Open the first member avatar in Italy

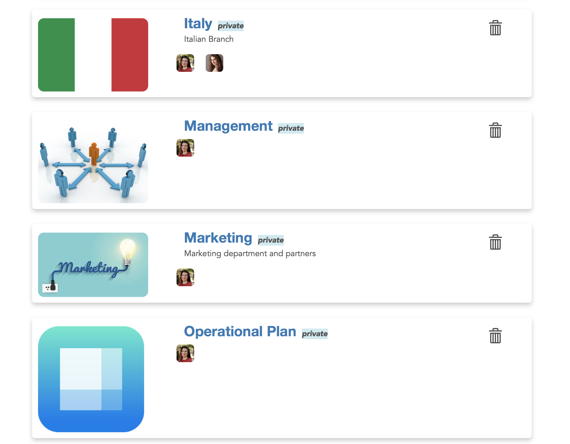point(185,63)
